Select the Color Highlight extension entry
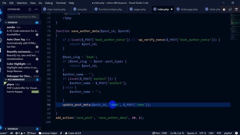240x135 pixels. click(x=22, y=67)
